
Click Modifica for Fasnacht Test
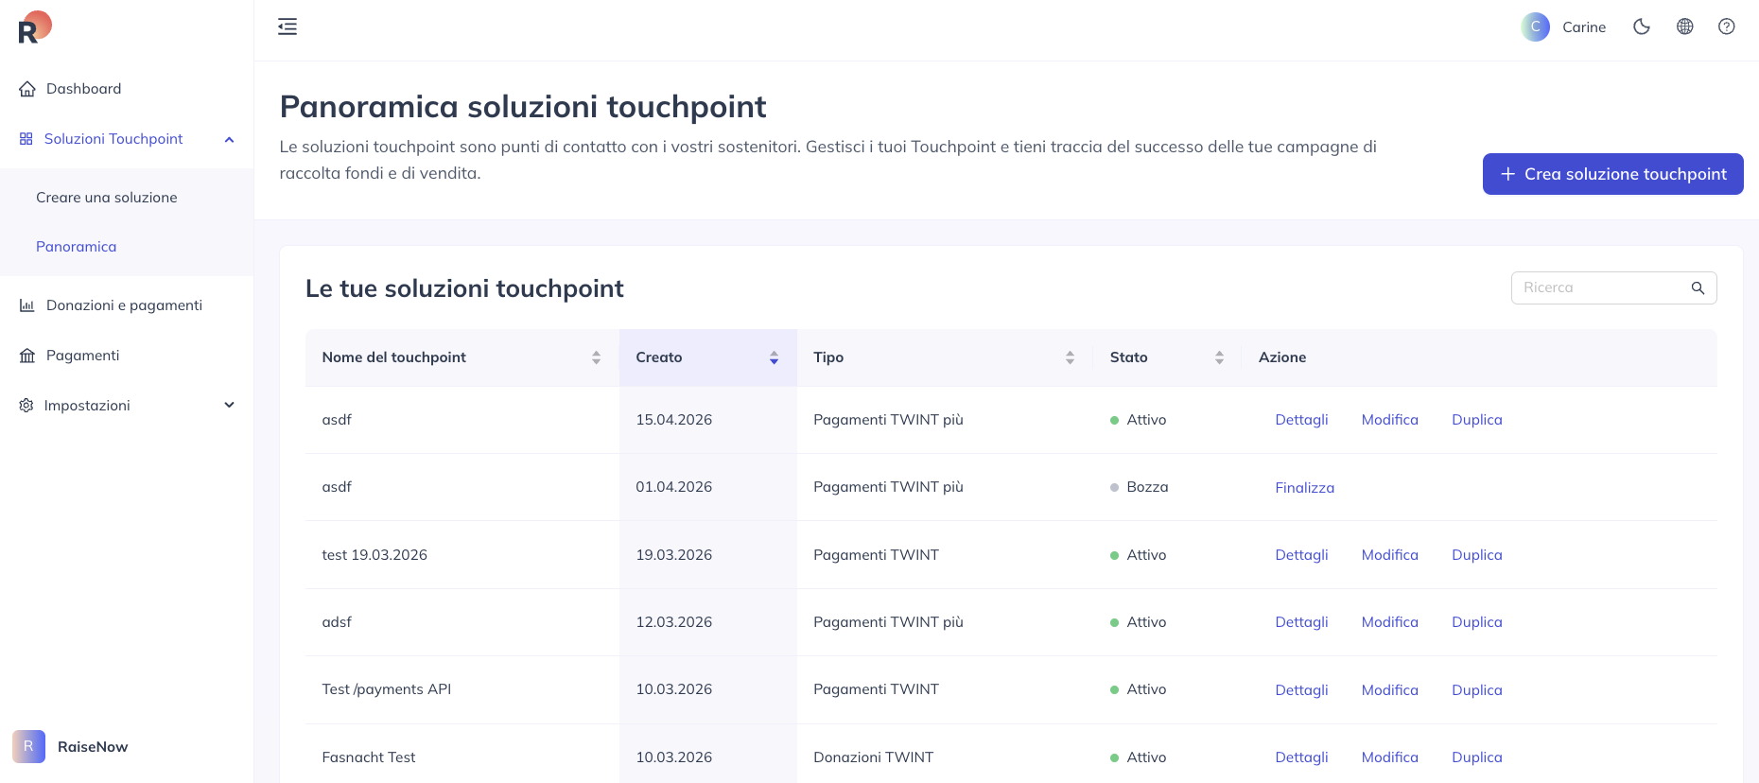click(1389, 757)
